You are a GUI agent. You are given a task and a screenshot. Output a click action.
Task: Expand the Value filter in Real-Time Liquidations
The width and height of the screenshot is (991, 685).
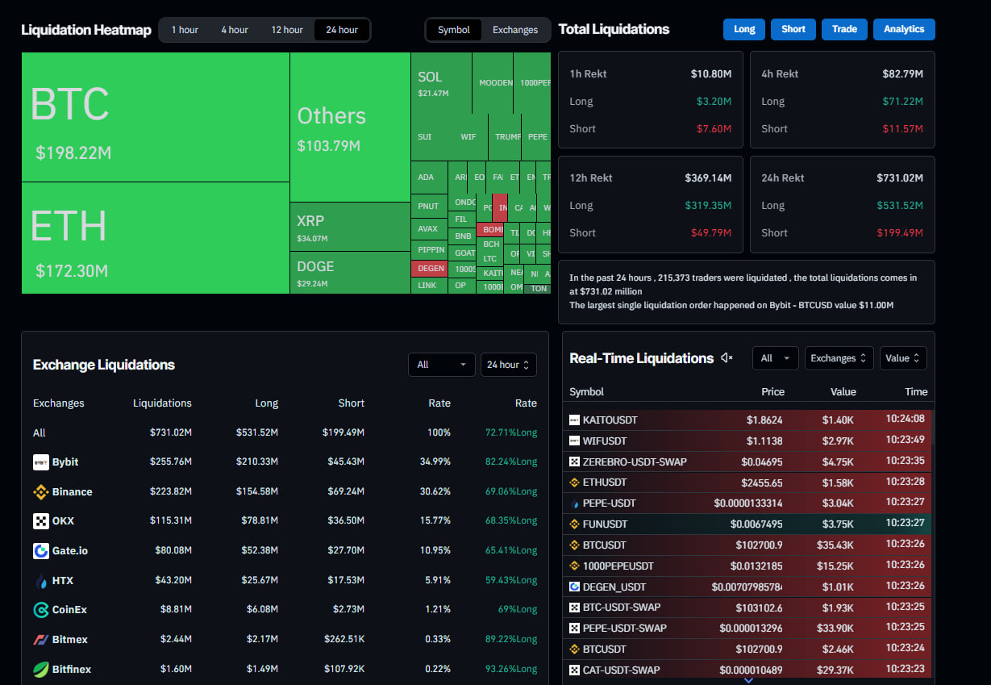click(x=902, y=358)
